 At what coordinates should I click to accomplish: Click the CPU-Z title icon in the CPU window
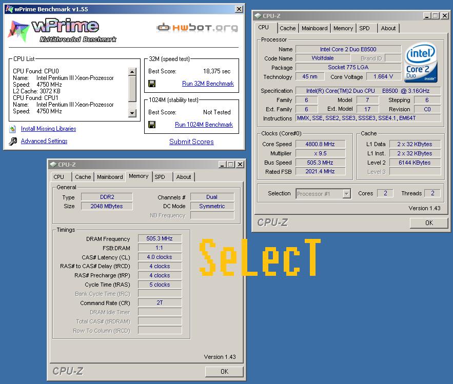pyautogui.click(x=258, y=16)
